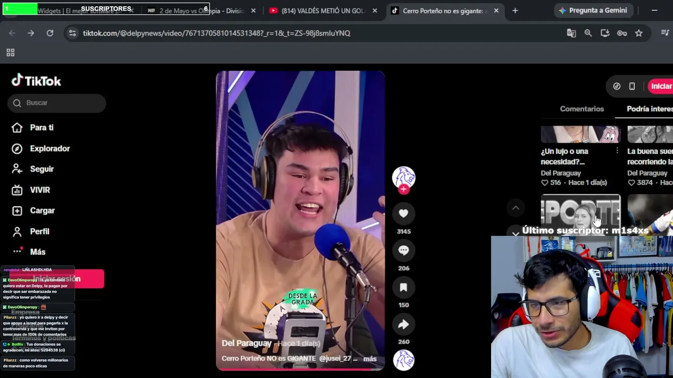Expand the Más menu in sidebar
The width and height of the screenshot is (673, 378).
29,252
